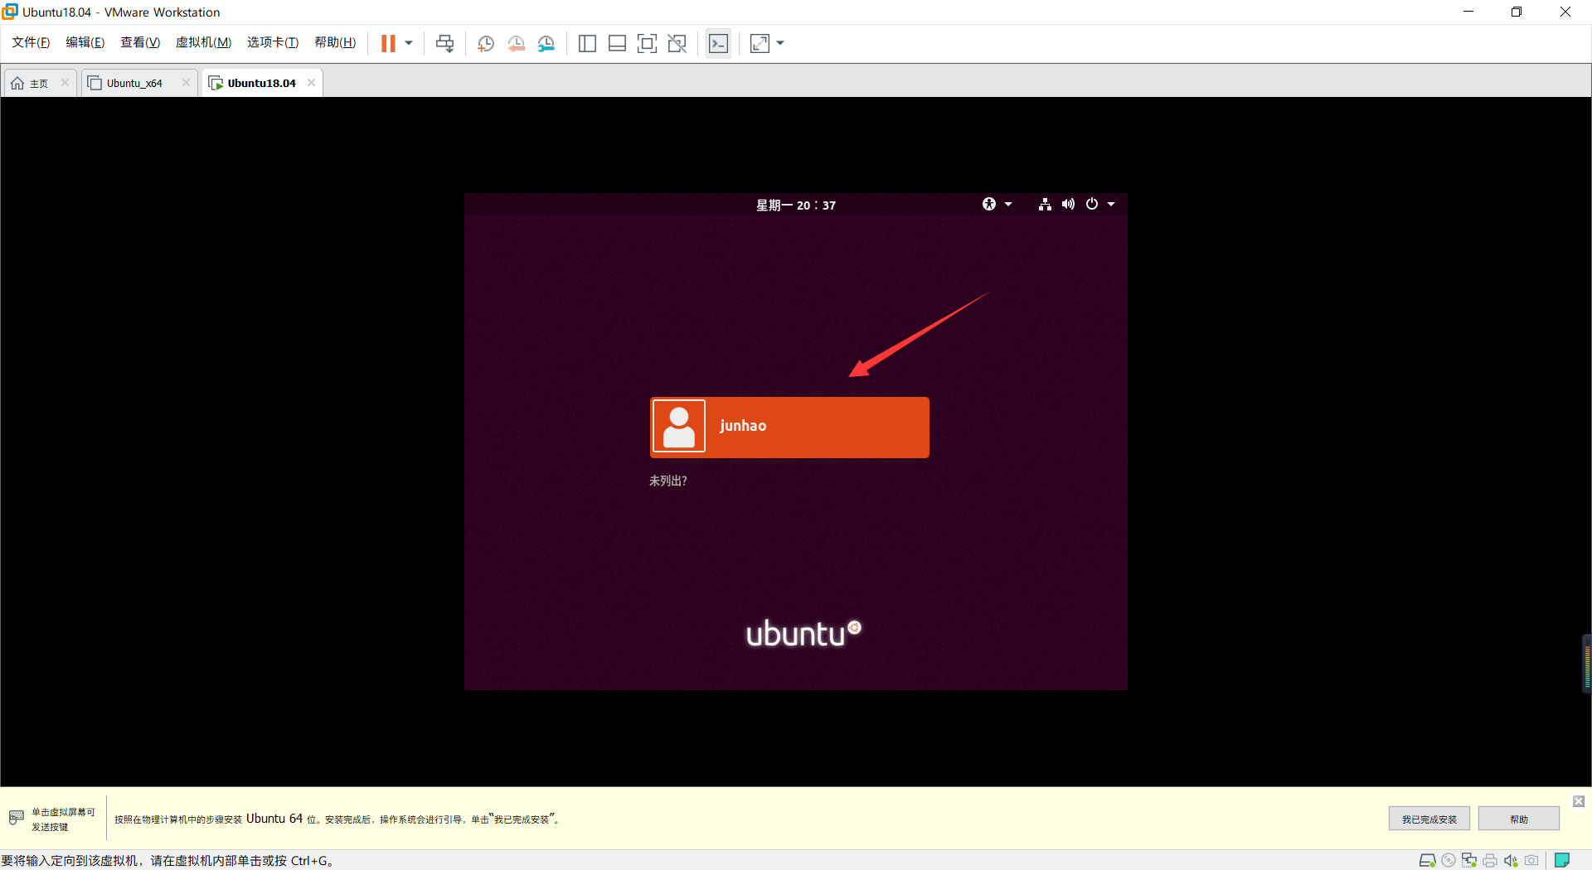This screenshot has width=1592, height=870.
Task: Click the sound card status icon
Action: coord(1511,860)
